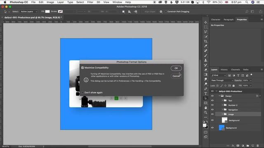The width and height of the screenshot is (264, 148).
Task: Filter layers by type (T) icon
Action: (238, 76)
